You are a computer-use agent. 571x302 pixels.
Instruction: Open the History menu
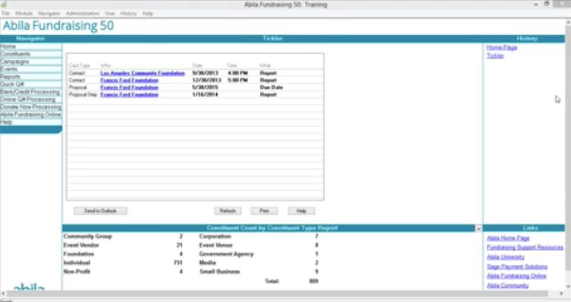click(128, 14)
